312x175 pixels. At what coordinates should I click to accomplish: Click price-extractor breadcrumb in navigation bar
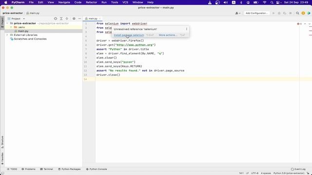(13, 13)
